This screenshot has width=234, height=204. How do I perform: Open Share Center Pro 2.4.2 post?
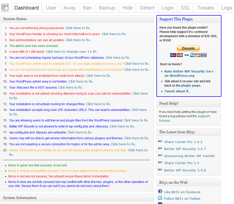183,142
